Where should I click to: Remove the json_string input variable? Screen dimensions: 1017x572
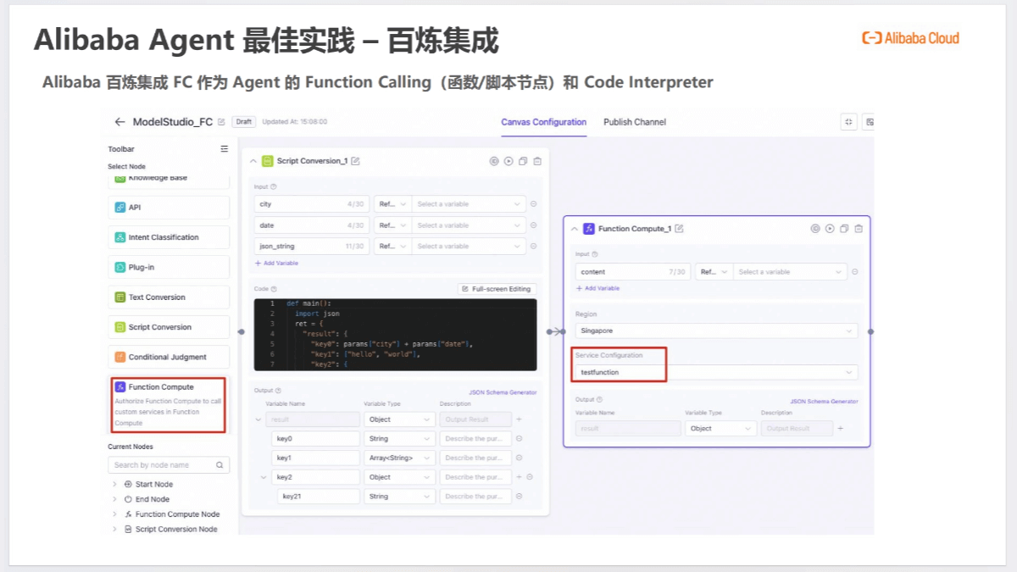click(534, 247)
